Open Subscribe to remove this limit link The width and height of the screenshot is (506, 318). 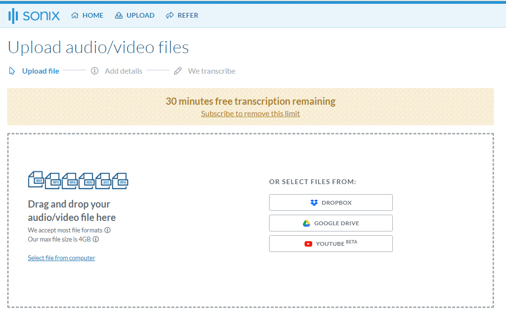250,113
